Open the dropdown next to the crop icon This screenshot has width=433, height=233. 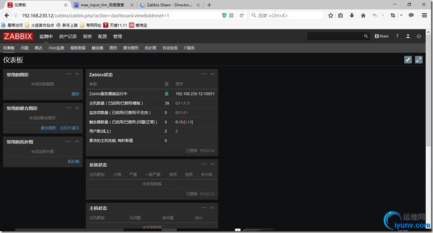click(401, 16)
